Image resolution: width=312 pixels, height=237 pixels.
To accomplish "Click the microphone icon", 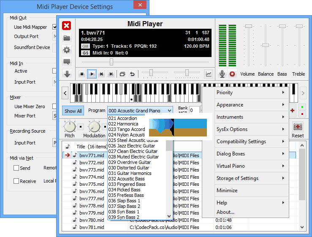I will coord(222,74).
